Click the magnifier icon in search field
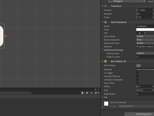This screenshot has width=154, height=116. tap(31, 93)
